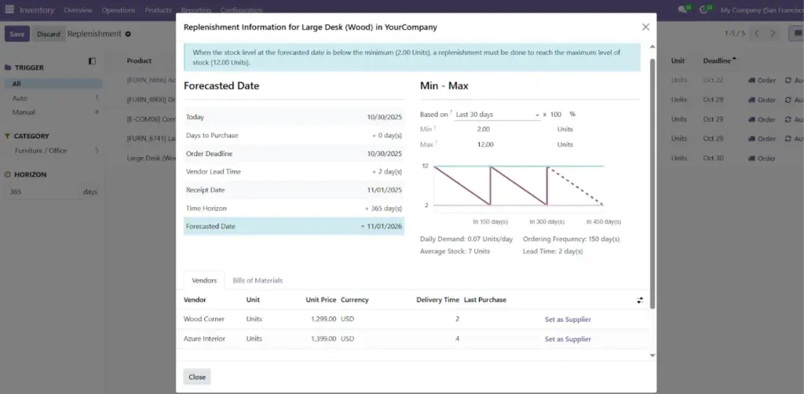Click the scroll up arrow in dialog
The image size is (804, 394).
[652, 47]
